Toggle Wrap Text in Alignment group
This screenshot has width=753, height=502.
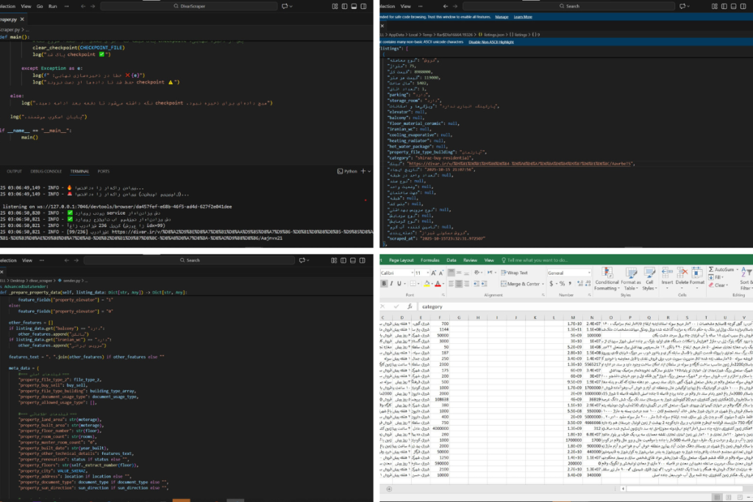pos(514,272)
